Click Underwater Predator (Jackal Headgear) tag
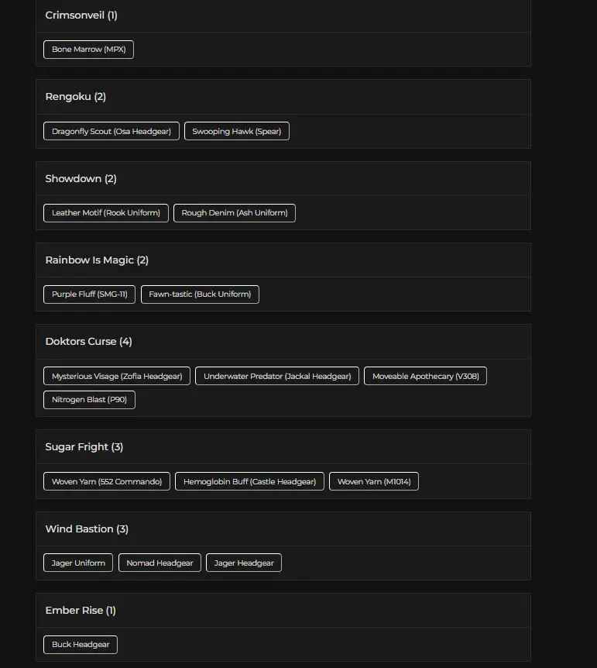This screenshot has width=597, height=668. tap(277, 376)
